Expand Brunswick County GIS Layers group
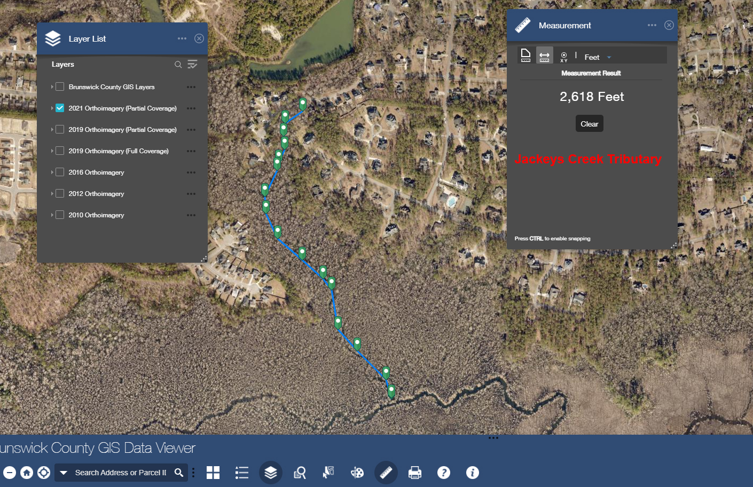 coord(52,87)
